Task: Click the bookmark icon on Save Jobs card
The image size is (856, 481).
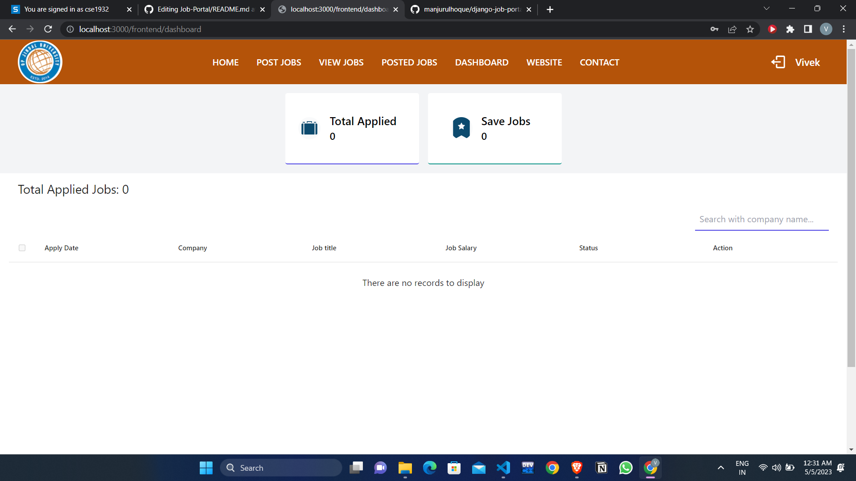Action: 461,128
